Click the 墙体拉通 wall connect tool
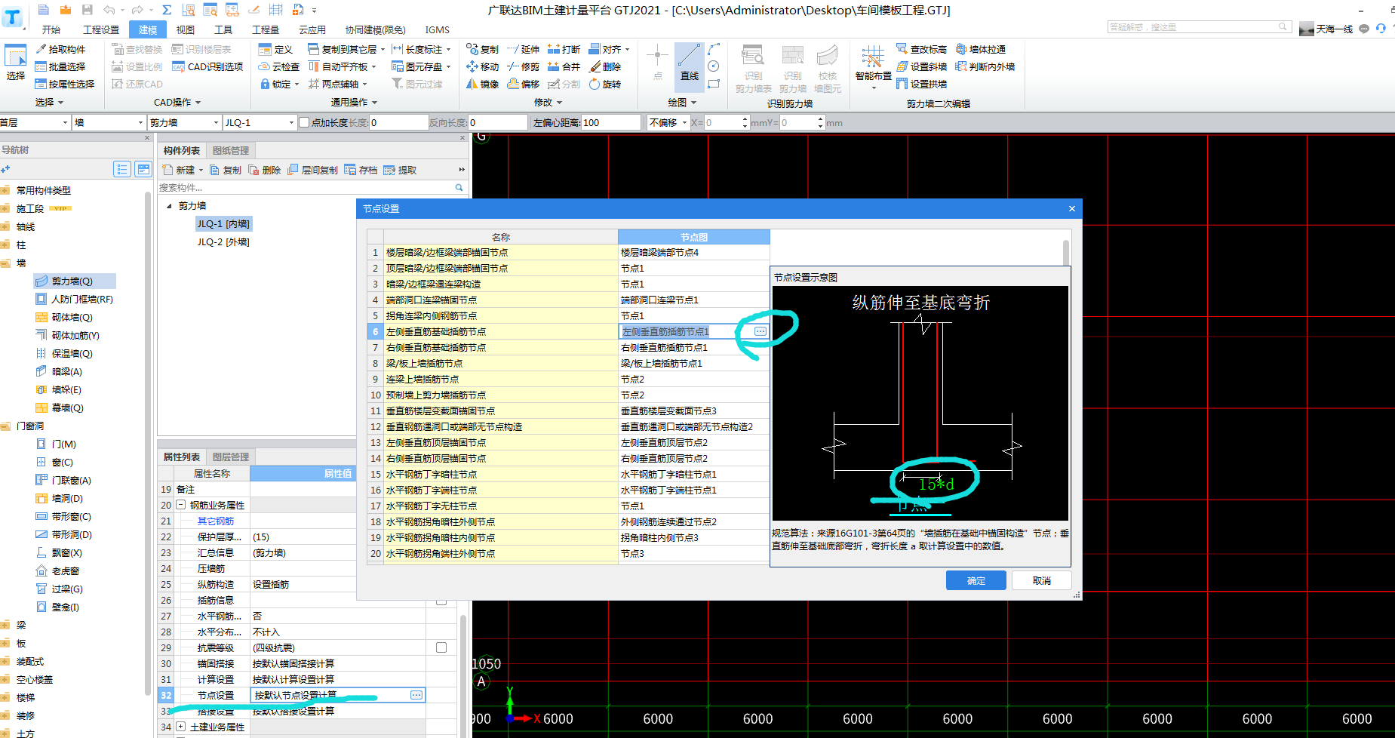 tap(980, 49)
